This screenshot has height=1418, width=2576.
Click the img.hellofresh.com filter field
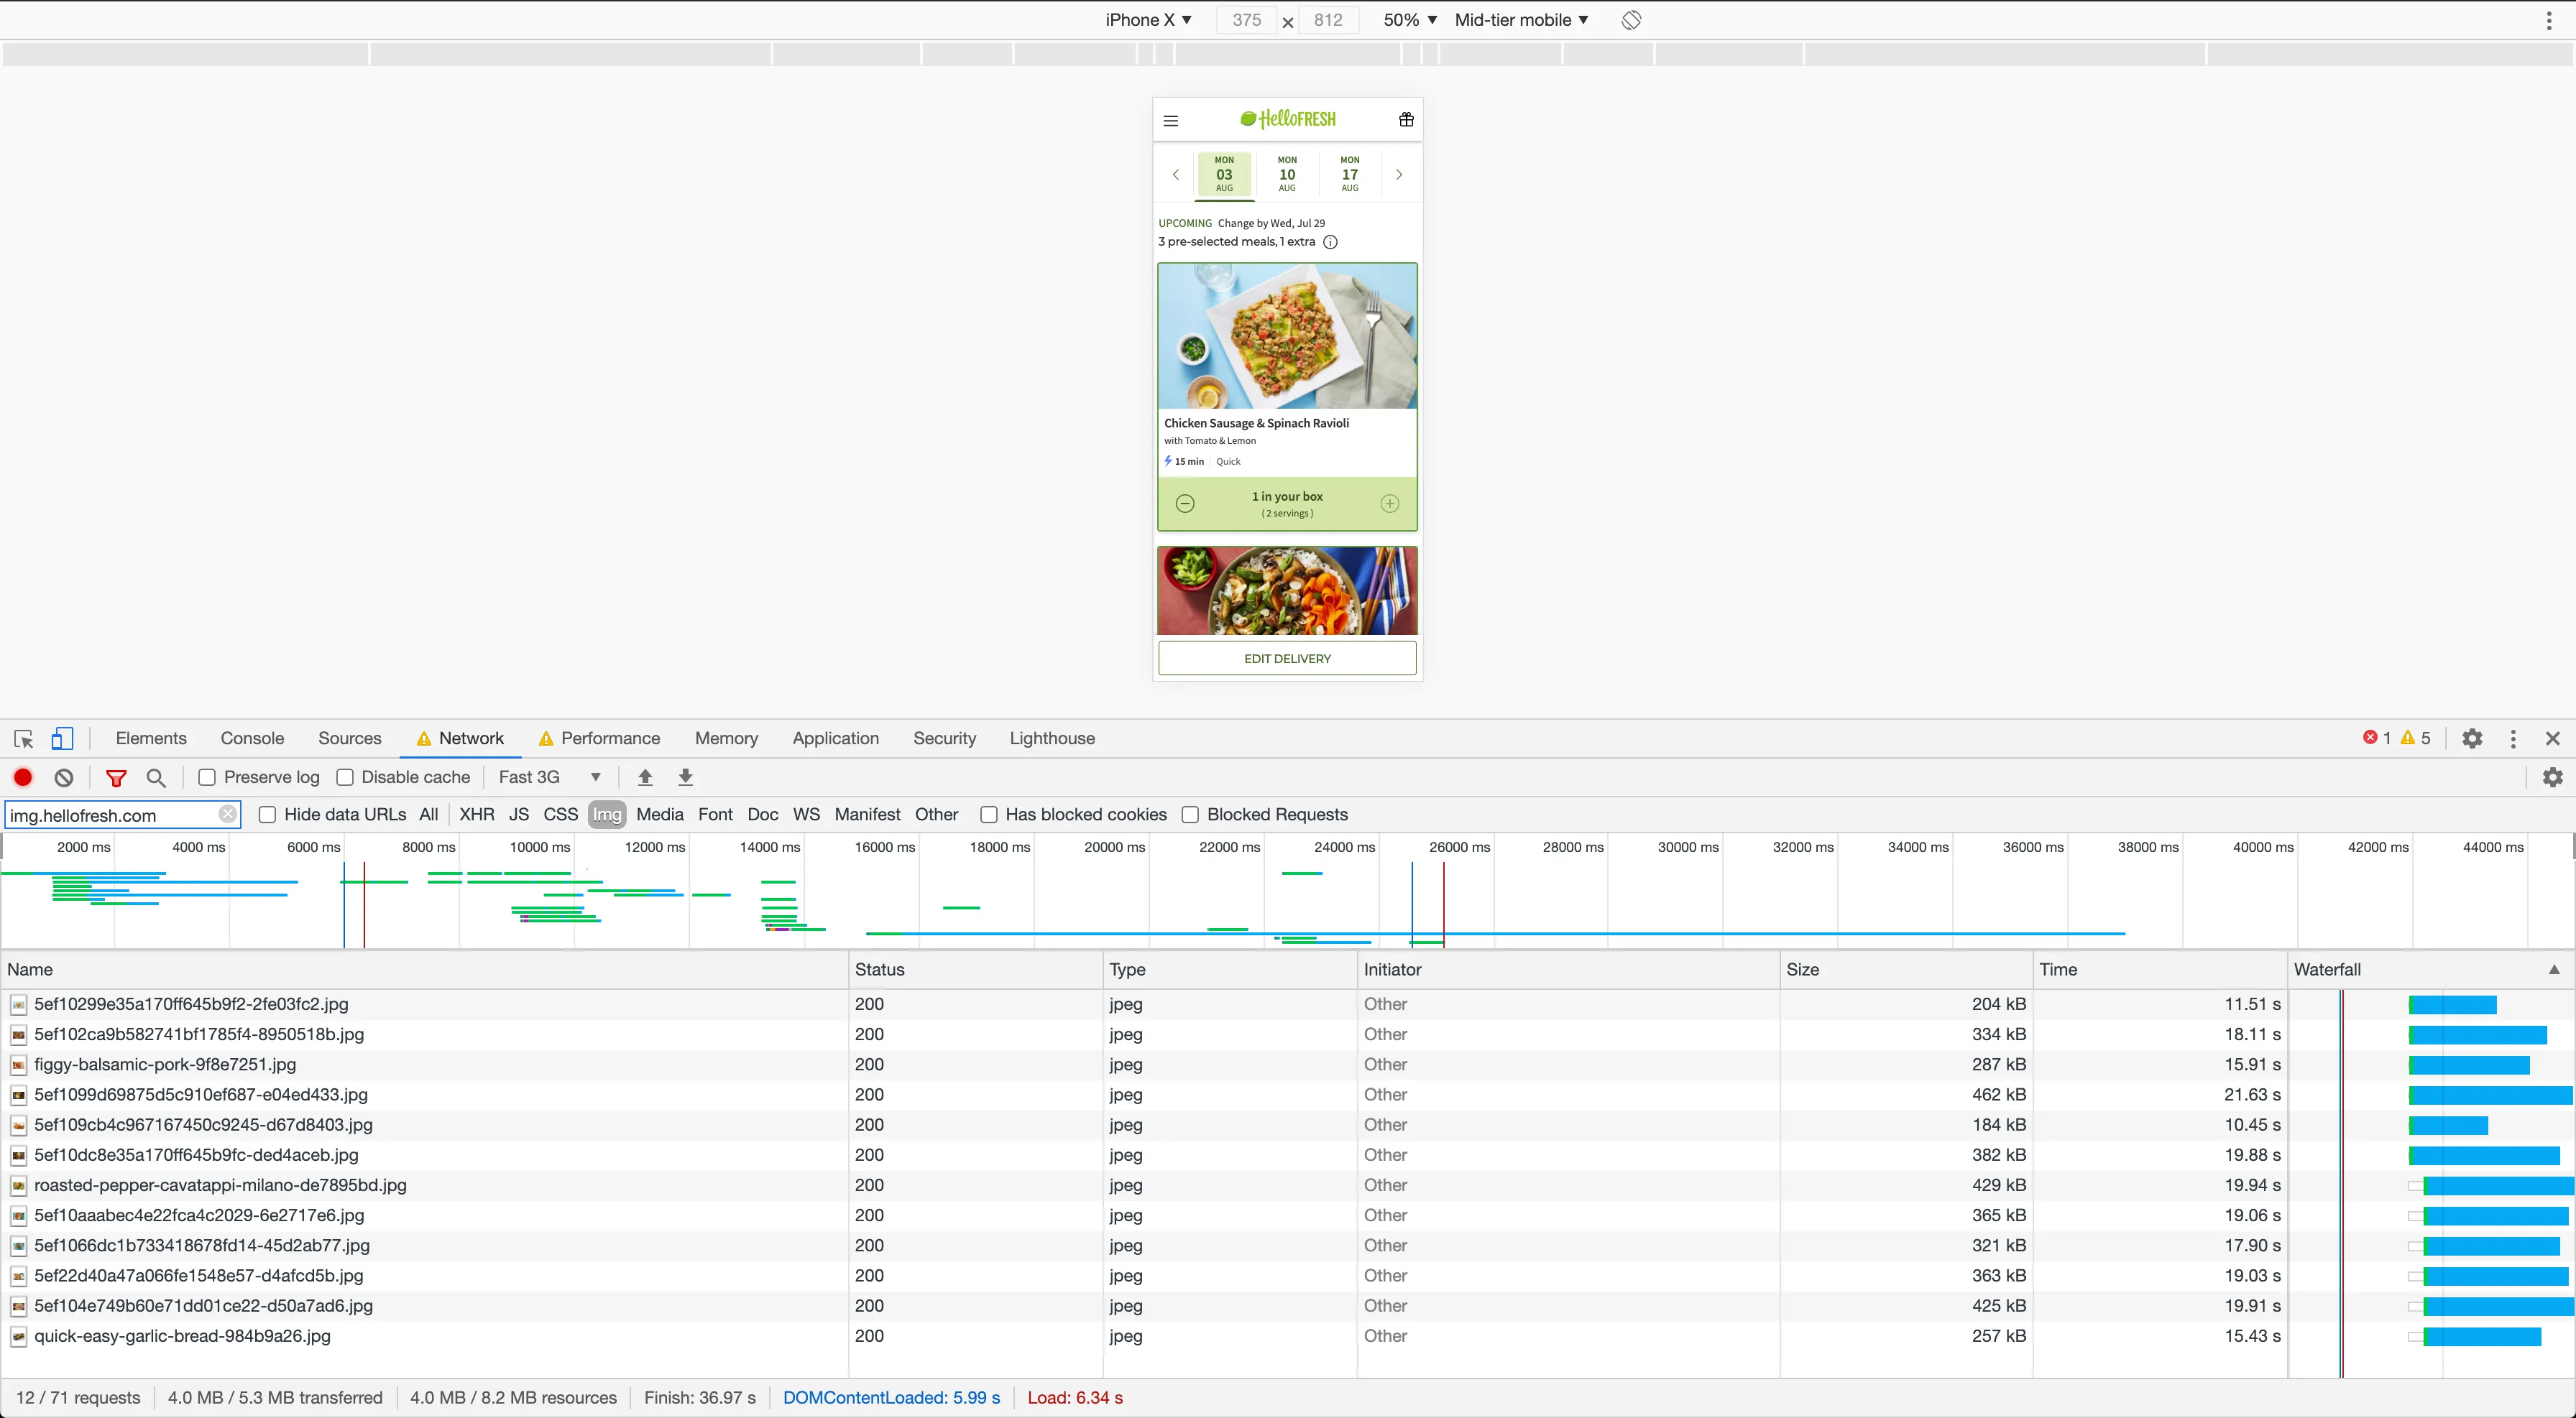[x=110, y=815]
